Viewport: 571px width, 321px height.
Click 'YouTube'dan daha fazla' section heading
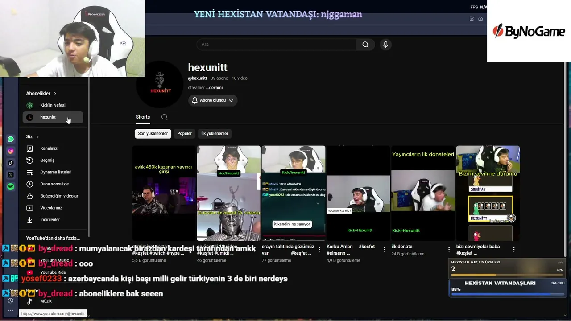(x=53, y=239)
